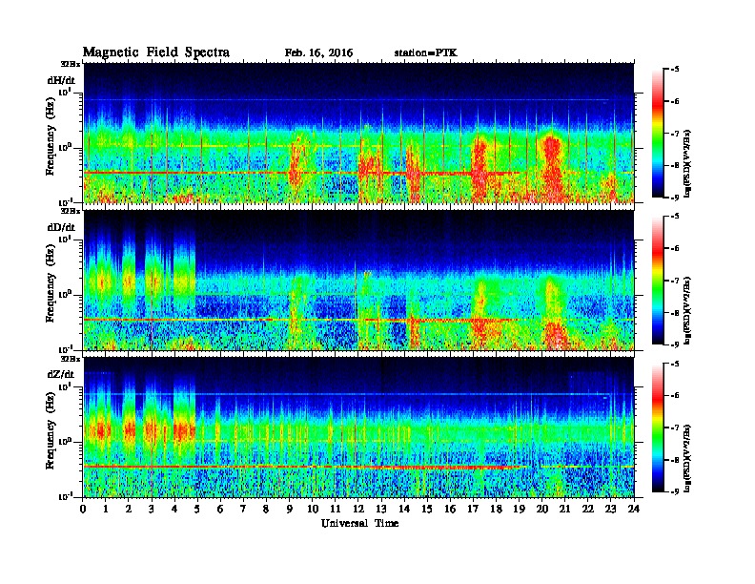Click hour '7' on the Universal Time axis
The height and width of the screenshot is (584, 755).
(244, 509)
